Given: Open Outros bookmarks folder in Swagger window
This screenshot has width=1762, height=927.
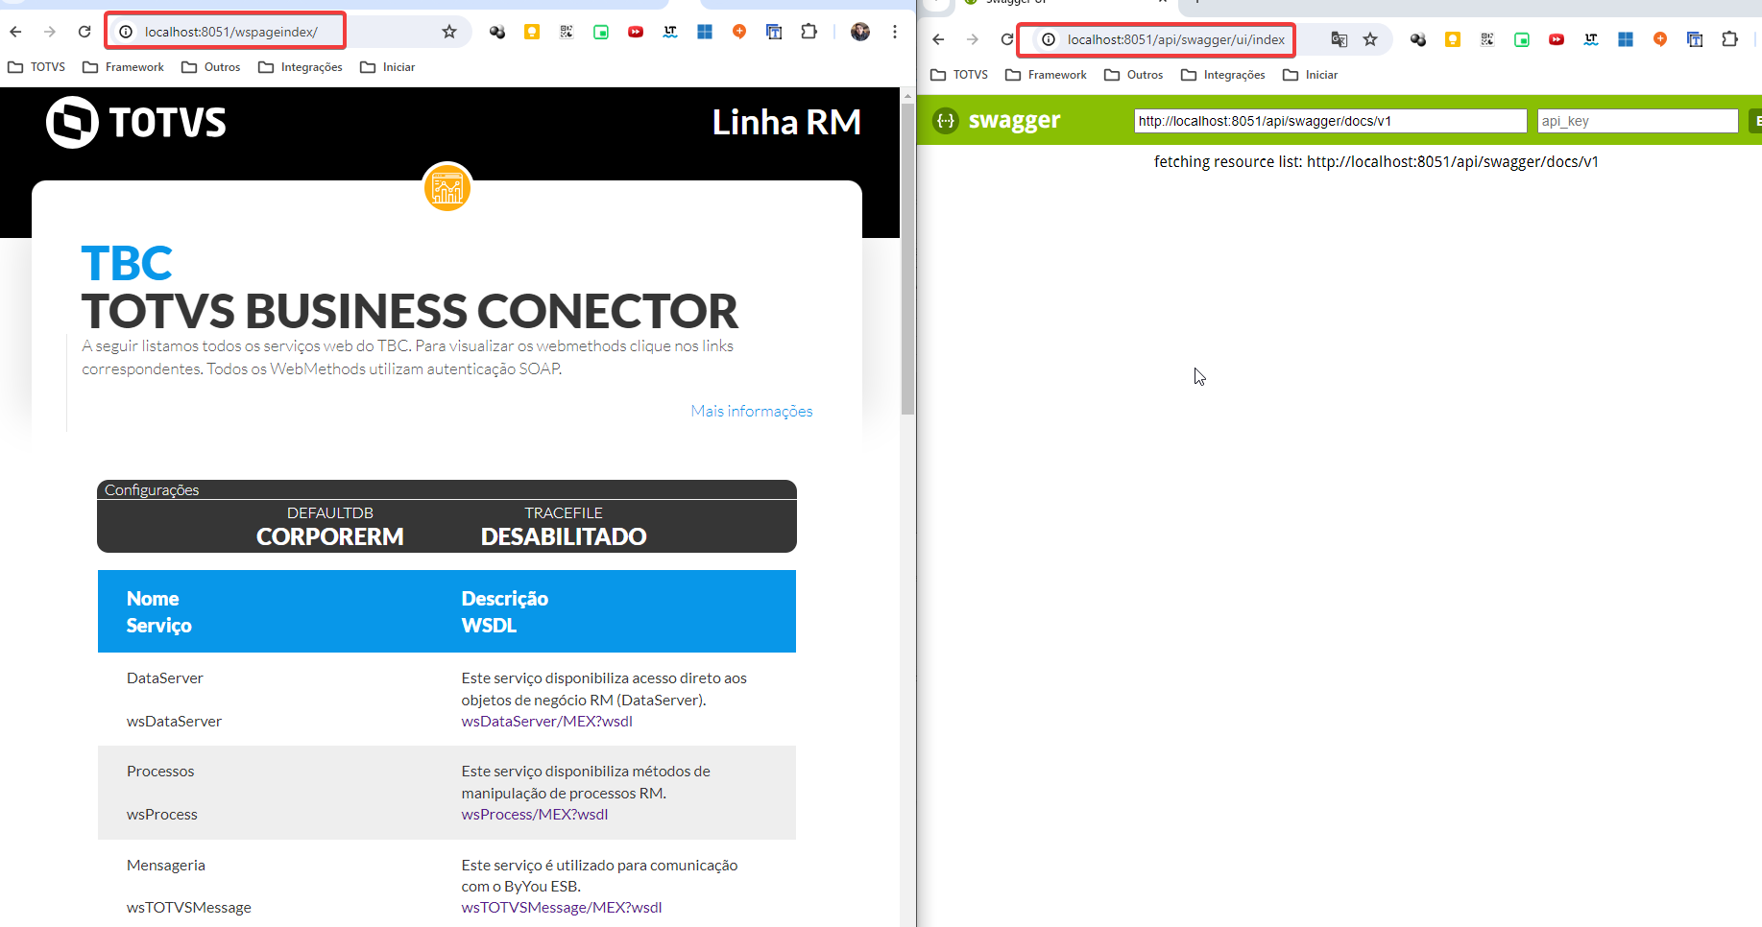Looking at the screenshot, I should coord(1134,75).
